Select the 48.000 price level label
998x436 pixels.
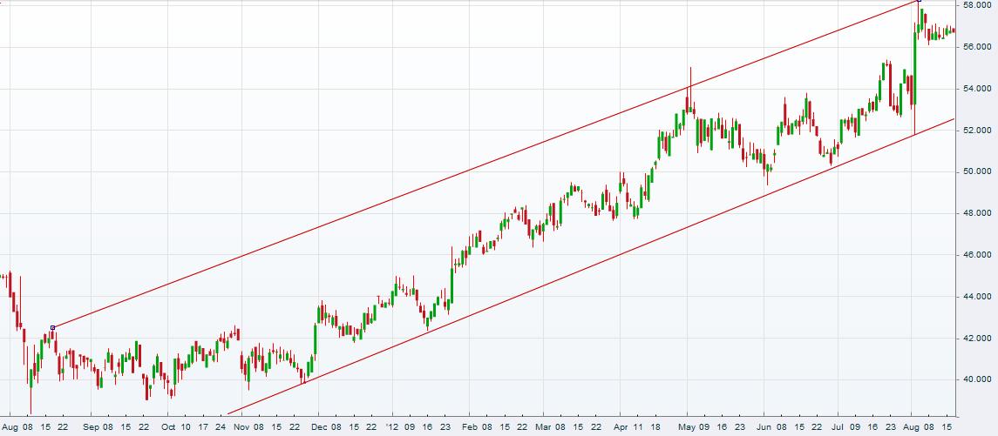(976, 213)
